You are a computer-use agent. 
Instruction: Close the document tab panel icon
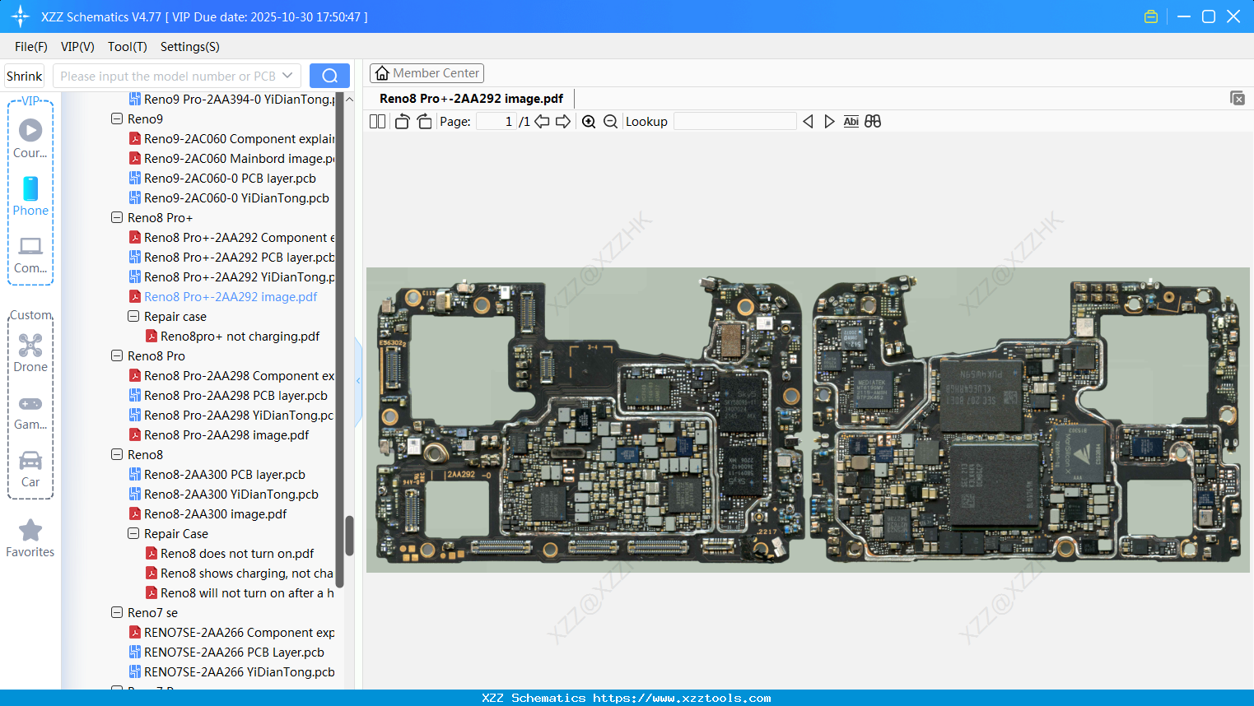[1238, 98]
